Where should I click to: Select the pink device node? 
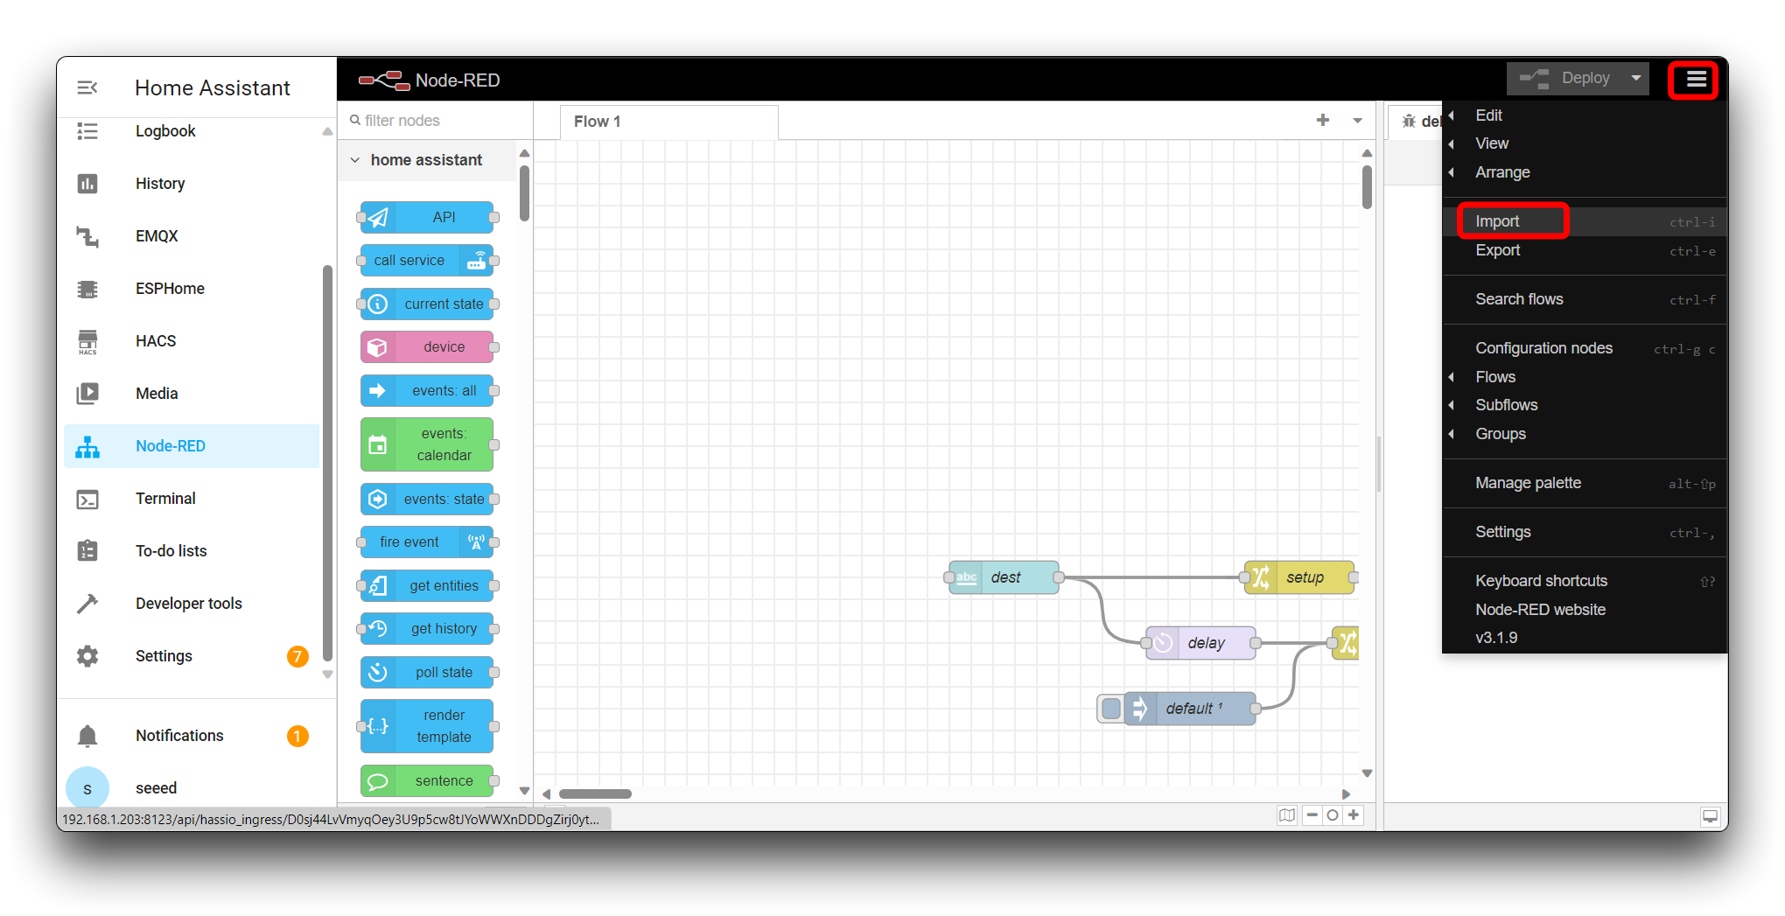(427, 347)
